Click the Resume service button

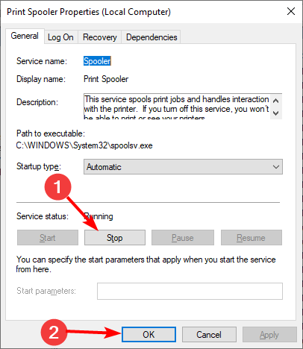point(252,238)
